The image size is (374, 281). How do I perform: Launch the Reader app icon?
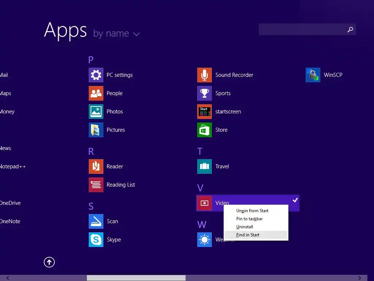96,166
